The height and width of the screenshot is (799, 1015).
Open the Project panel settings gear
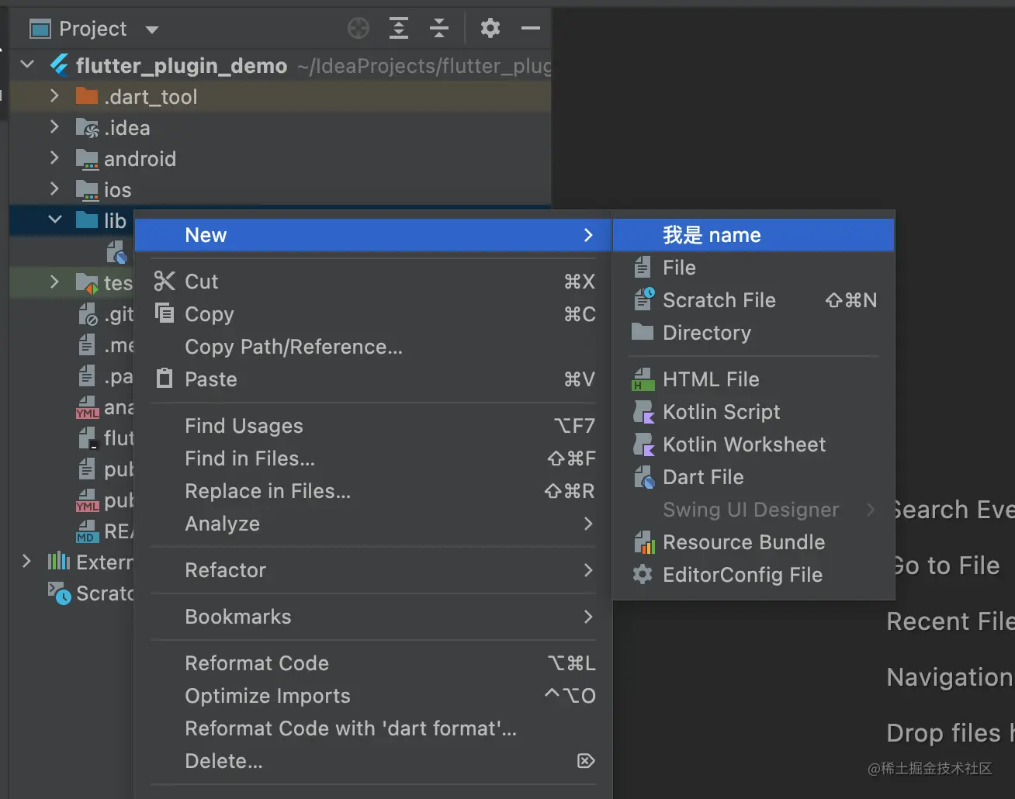tap(490, 28)
